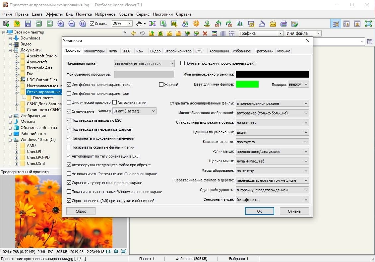Click the 29% zoom input field

(x=119, y=24)
